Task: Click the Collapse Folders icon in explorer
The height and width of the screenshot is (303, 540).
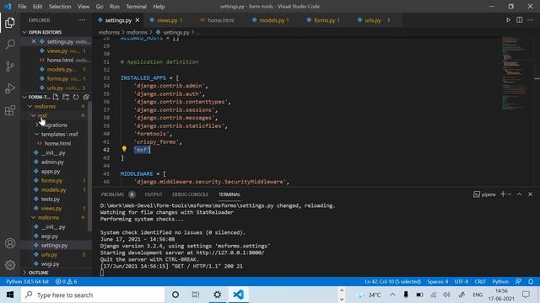Action: coord(86,98)
